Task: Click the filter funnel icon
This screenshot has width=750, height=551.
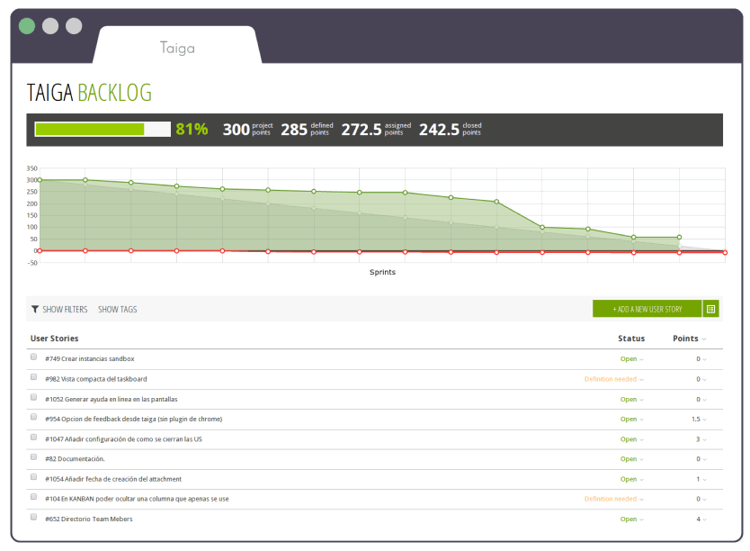Action: coord(35,309)
